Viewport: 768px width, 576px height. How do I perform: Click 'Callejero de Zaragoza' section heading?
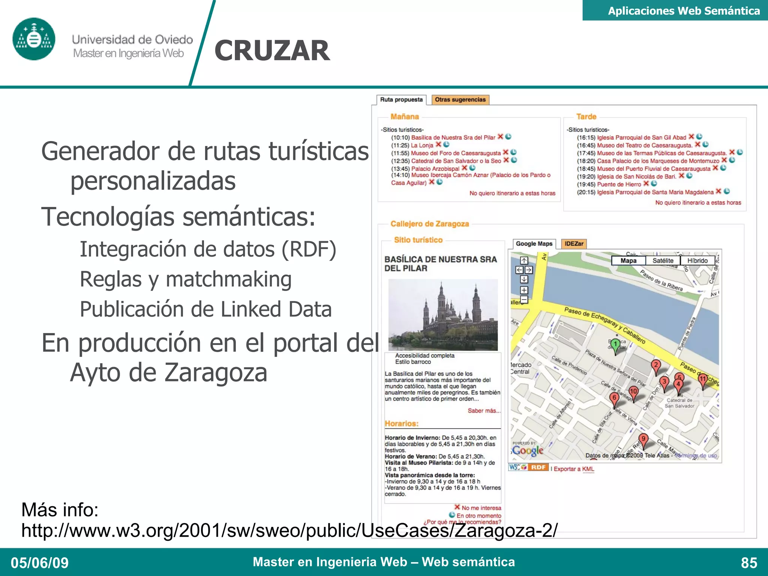click(x=430, y=224)
